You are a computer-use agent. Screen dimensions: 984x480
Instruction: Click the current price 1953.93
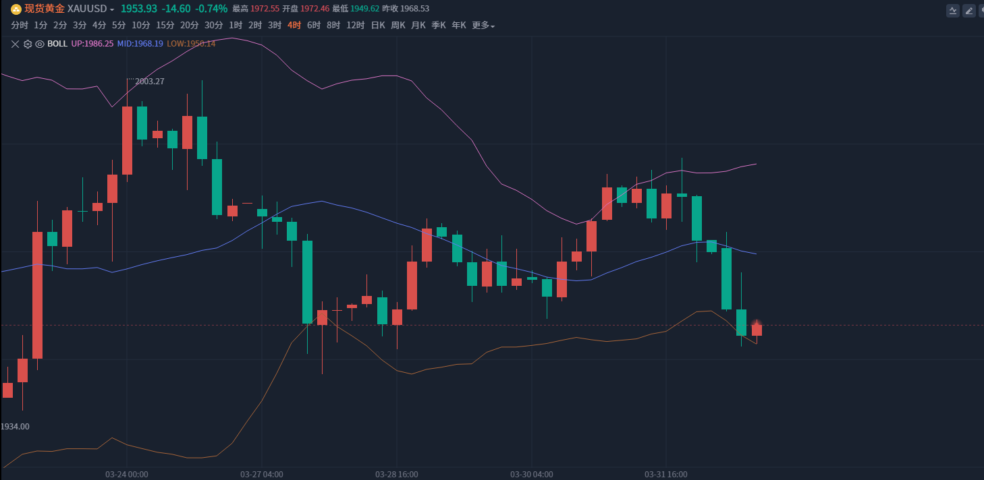[x=138, y=9]
